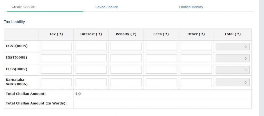Open the Challan History tab
The height and width of the screenshot is (116, 264).
pos(191,7)
